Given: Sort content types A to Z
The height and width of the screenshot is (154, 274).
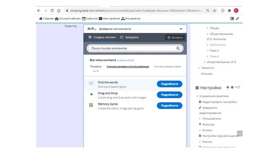Looking at the screenshot, I should click(x=96, y=71).
